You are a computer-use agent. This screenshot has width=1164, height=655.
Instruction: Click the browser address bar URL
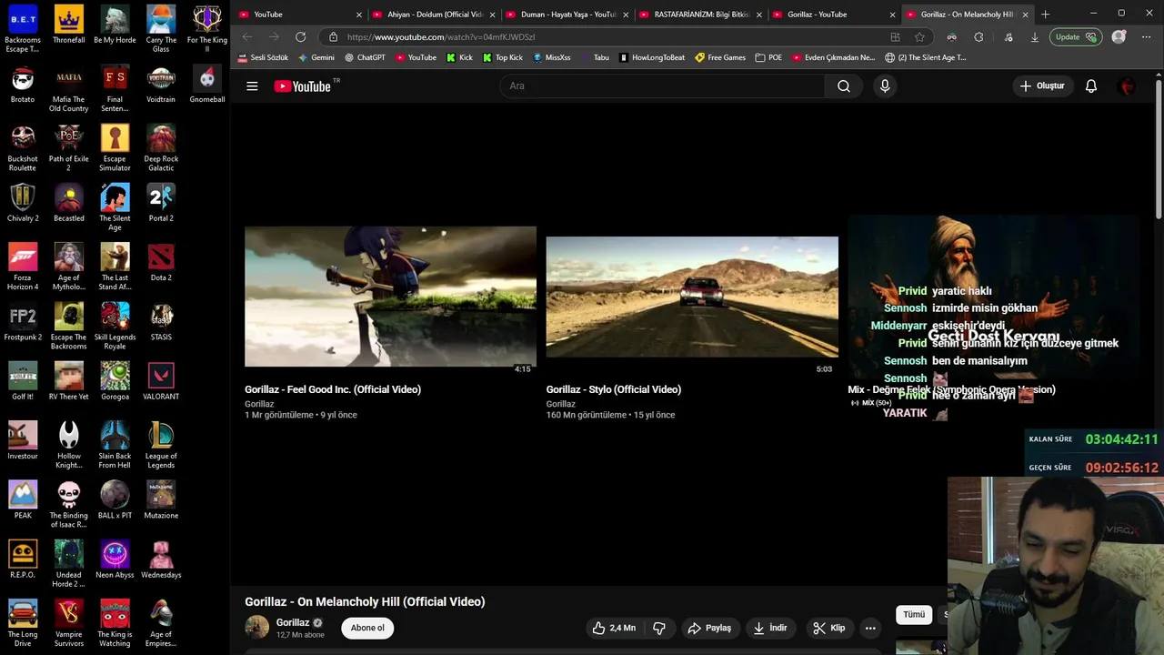pyautogui.click(x=441, y=37)
